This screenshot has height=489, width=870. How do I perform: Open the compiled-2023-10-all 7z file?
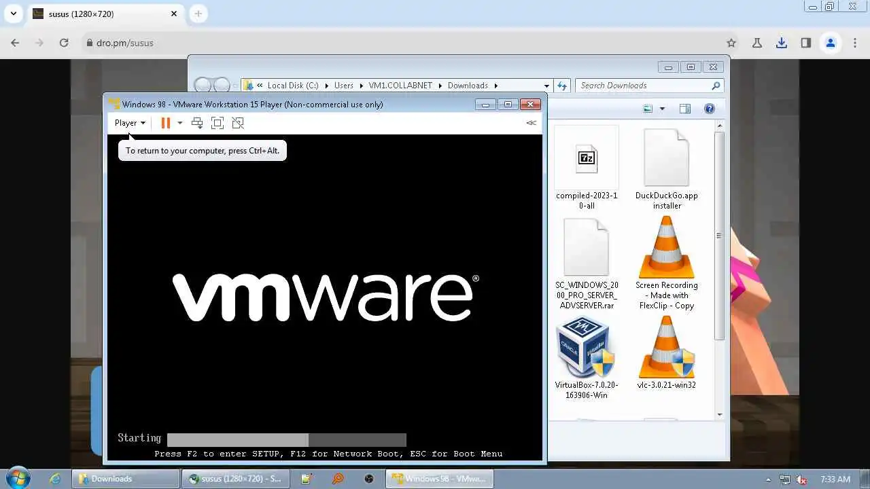[586, 168]
